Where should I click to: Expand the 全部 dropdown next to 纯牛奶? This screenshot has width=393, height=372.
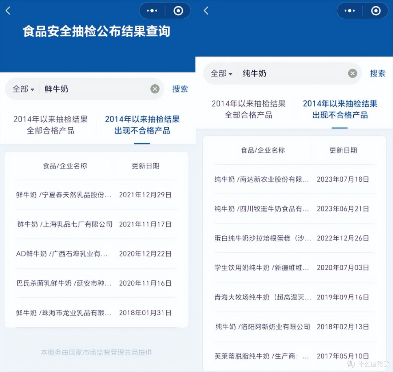click(x=221, y=74)
